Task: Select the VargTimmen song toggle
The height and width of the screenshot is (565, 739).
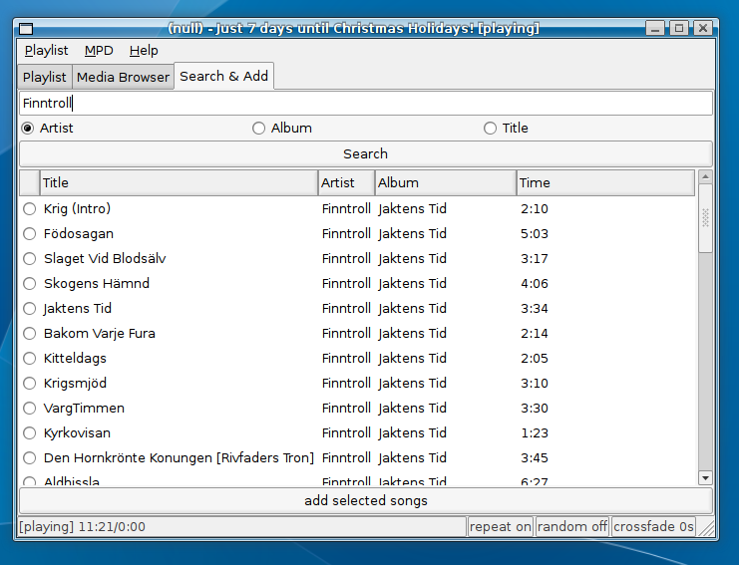Action: point(30,409)
